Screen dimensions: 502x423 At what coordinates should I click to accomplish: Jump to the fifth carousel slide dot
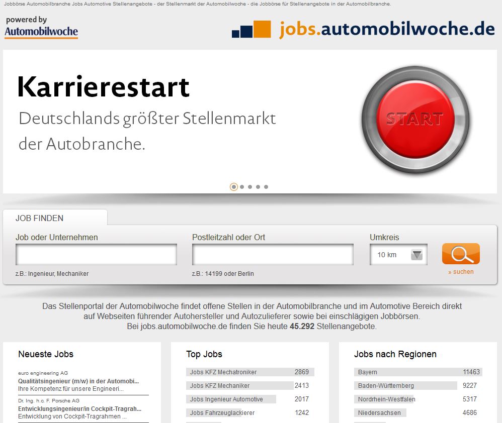click(x=266, y=187)
